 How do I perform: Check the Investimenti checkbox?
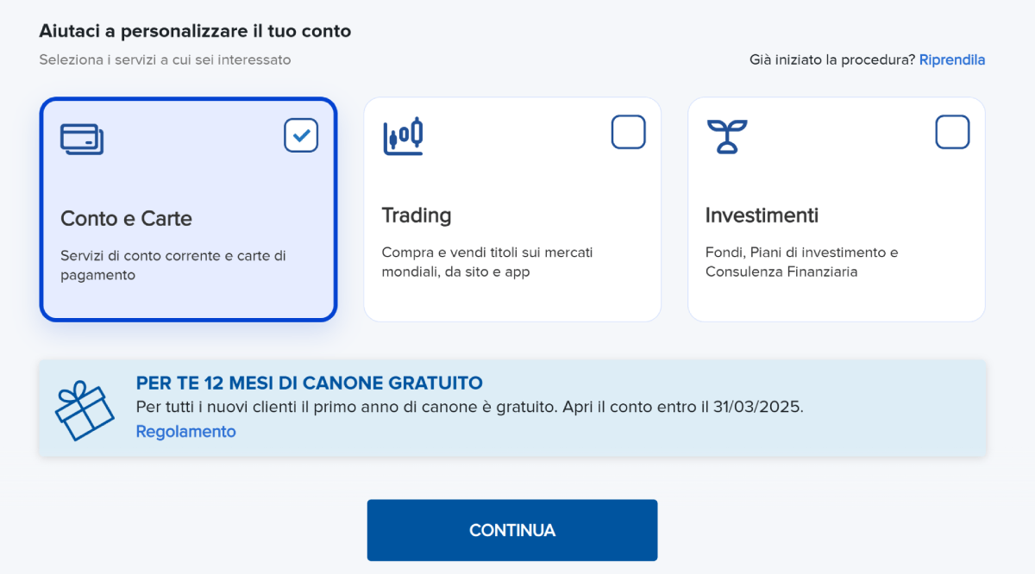click(952, 132)
